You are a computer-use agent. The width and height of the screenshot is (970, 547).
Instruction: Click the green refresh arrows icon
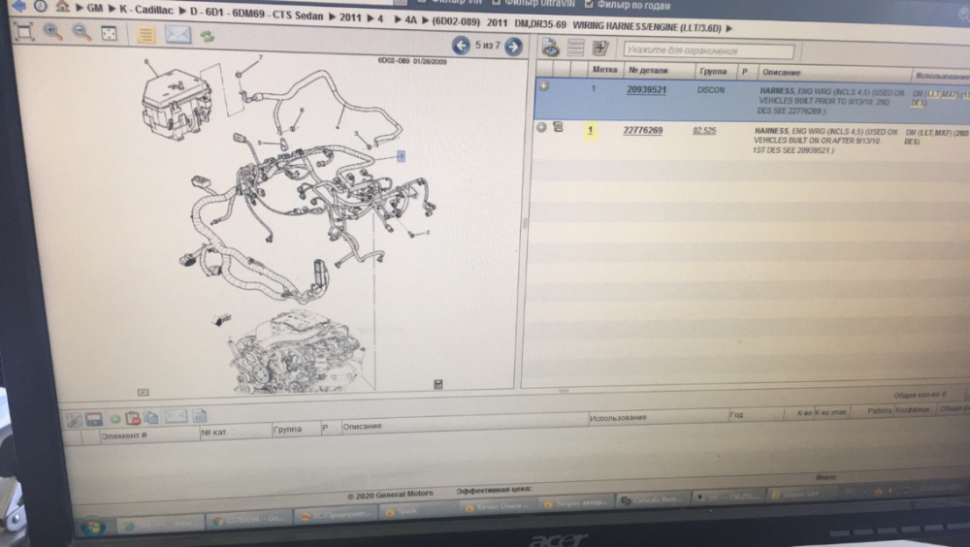(x=207, y=36)
